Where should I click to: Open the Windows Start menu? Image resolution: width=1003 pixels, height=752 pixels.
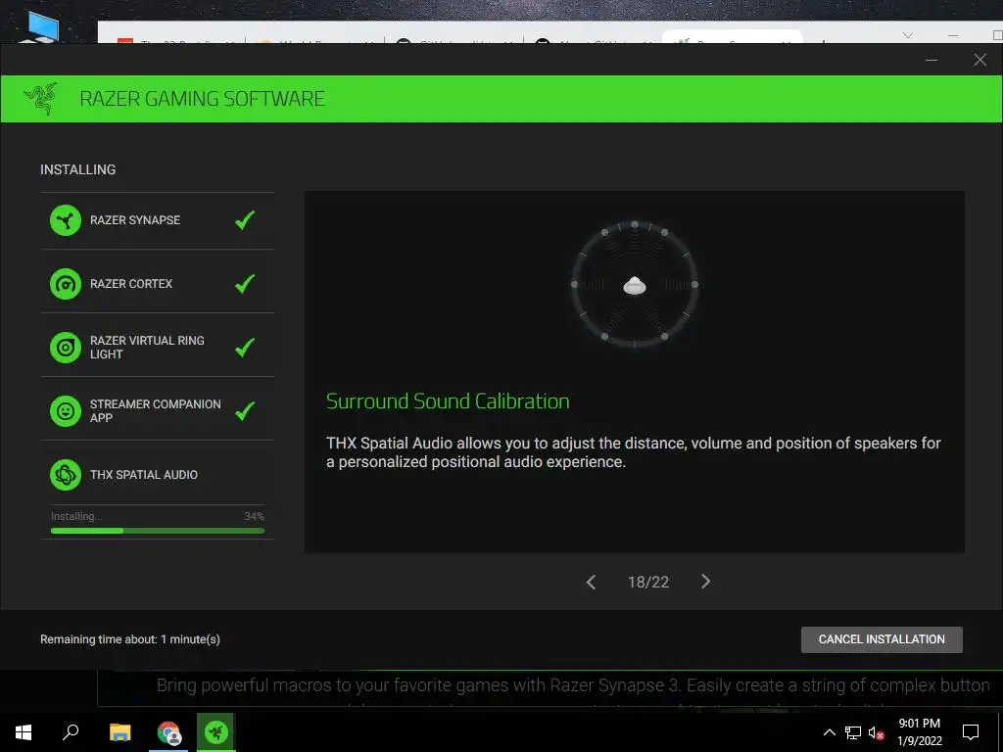(x=24, y=732)
